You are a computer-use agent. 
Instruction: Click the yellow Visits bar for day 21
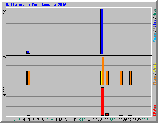click(x=101, y=78)
